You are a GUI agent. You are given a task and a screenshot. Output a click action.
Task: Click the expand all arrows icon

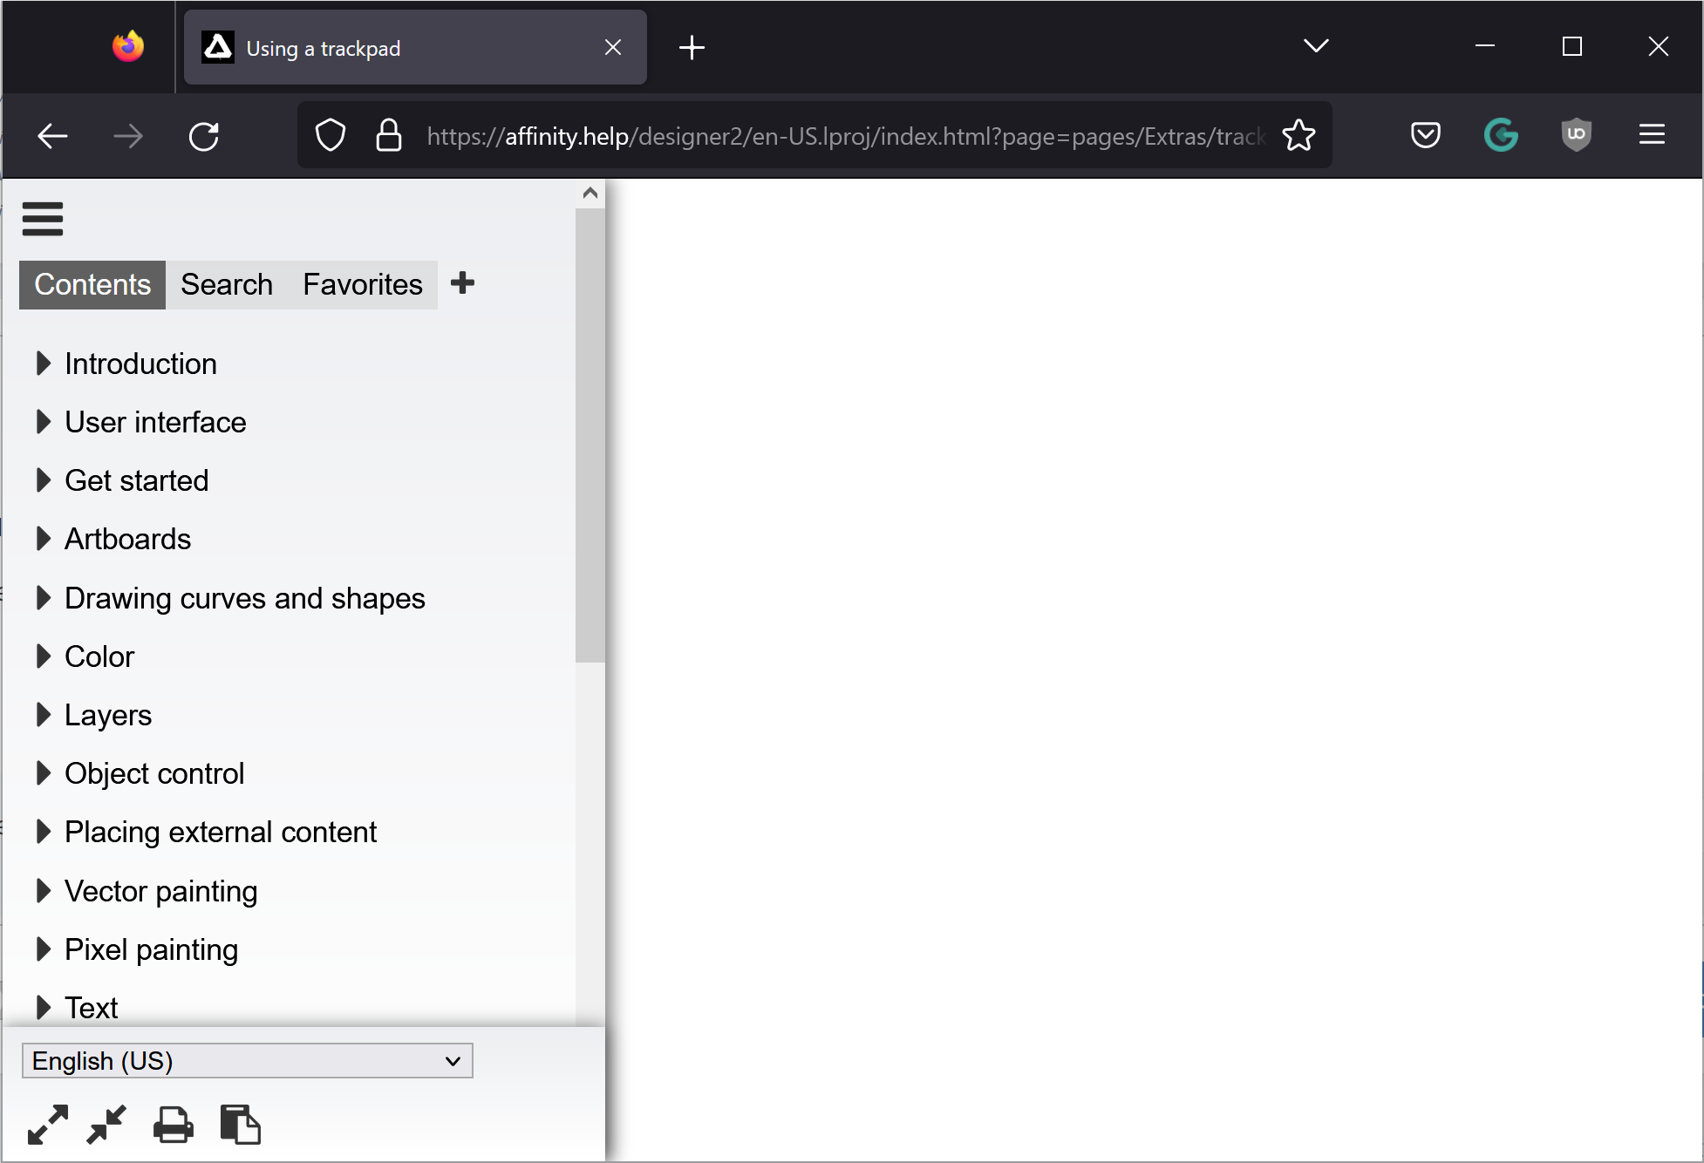[47, 1125]
